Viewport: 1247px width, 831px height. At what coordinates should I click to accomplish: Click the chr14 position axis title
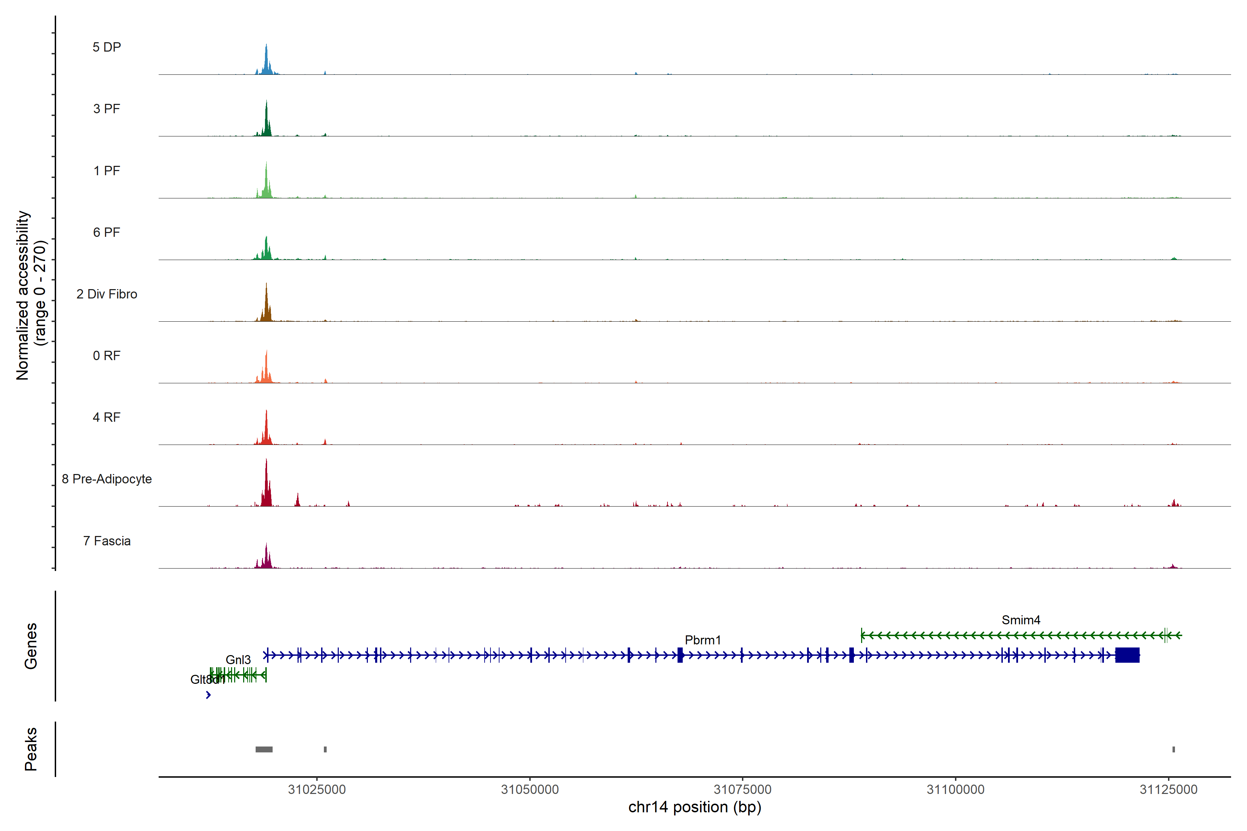tap(695, 807)
